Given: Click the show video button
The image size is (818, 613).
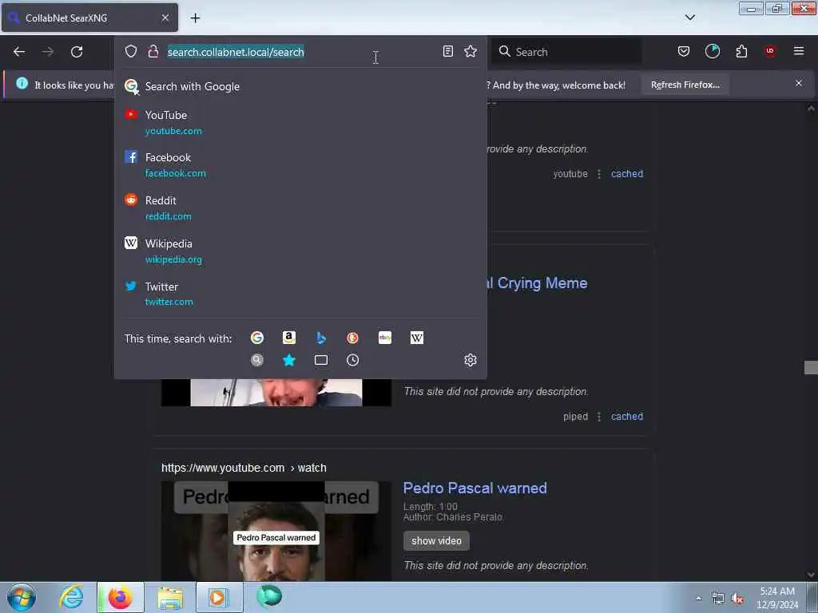Looking at the screenshot, I should tap(436, 540).
